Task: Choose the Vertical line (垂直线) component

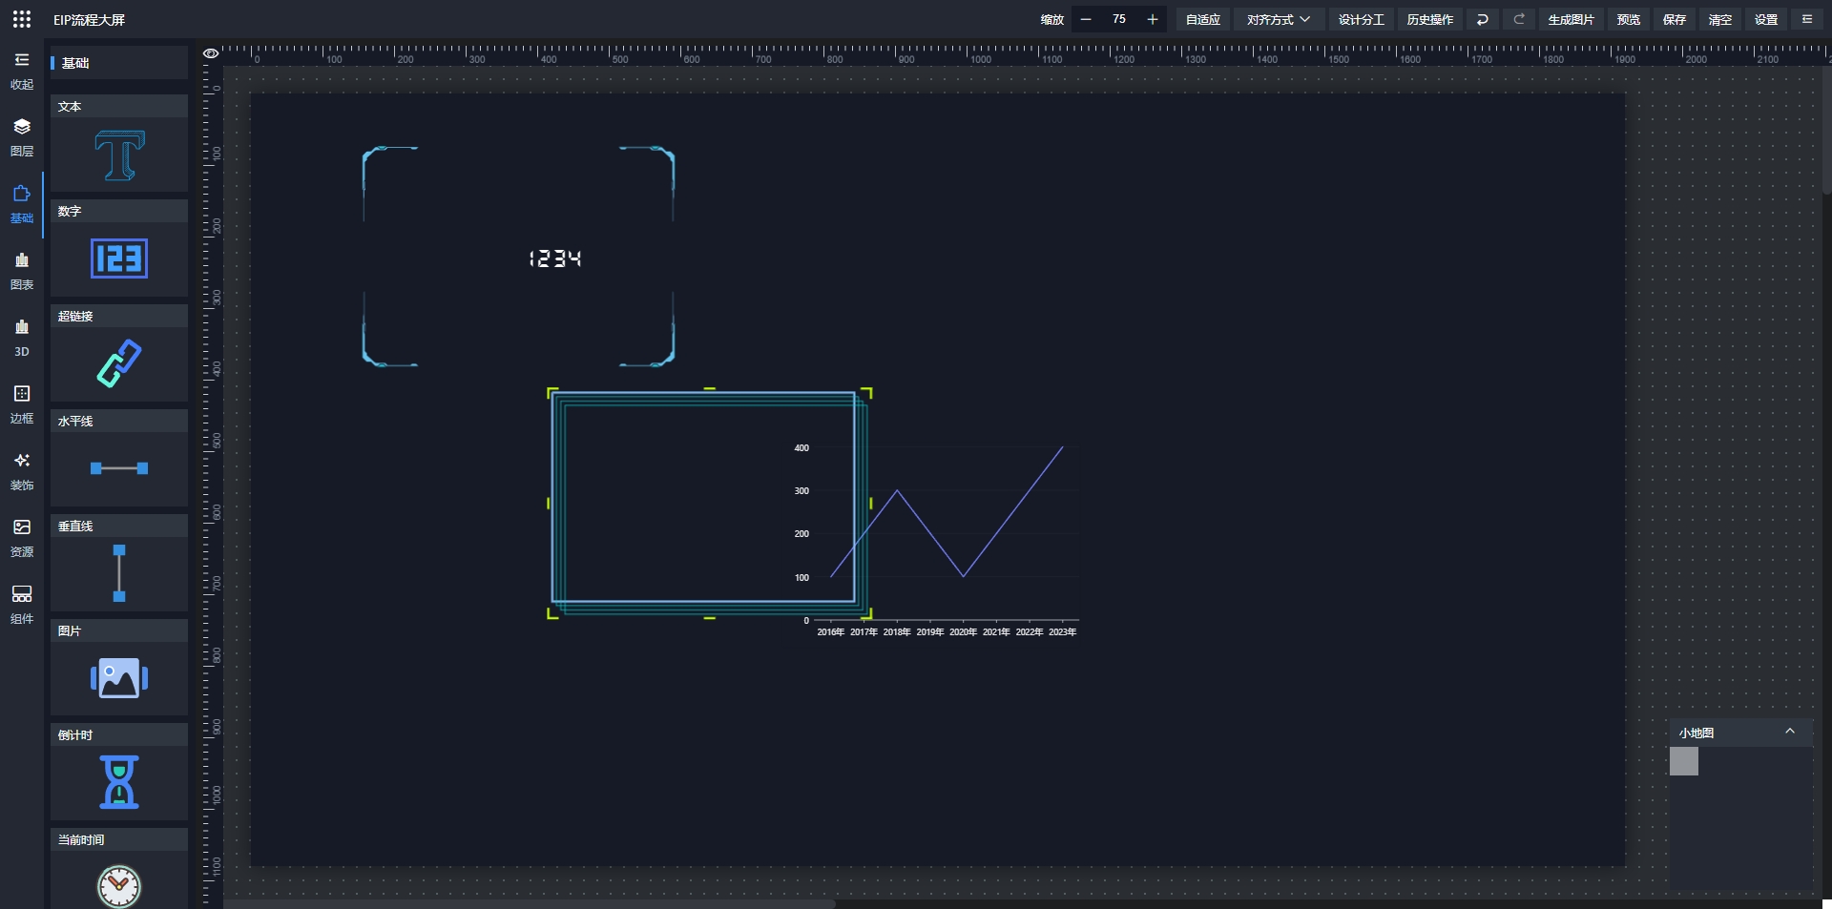Action: click(119, 573)
